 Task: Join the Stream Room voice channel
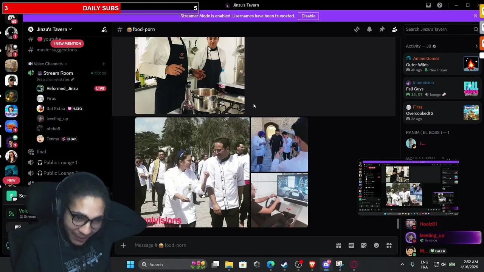pyautogui.click(x=58, y=73)
